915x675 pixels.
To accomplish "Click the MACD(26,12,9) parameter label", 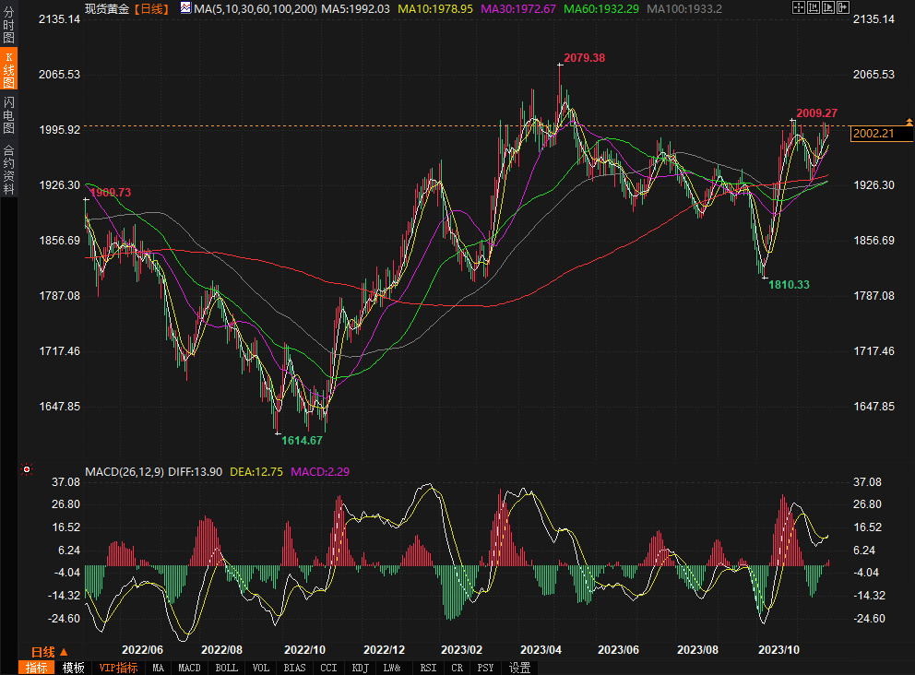I will click(125, 471).
